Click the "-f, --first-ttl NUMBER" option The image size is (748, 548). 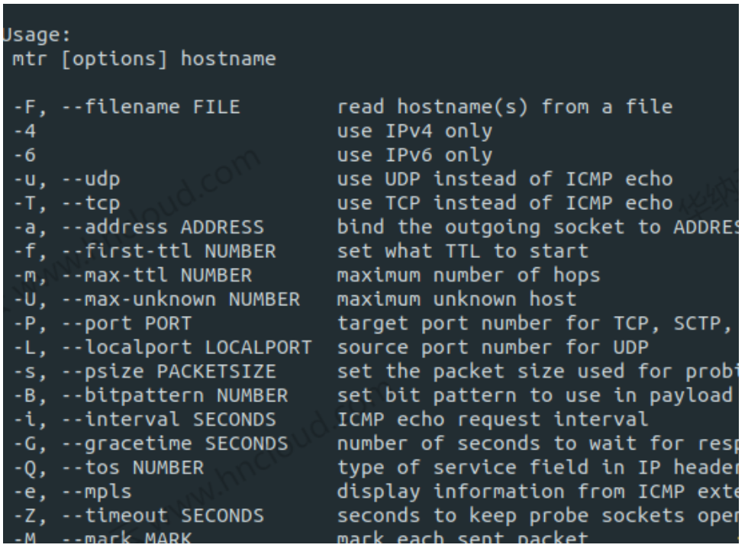143,251
